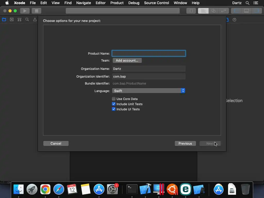
Task: Open the Product menu
Action: click(117, 3)
